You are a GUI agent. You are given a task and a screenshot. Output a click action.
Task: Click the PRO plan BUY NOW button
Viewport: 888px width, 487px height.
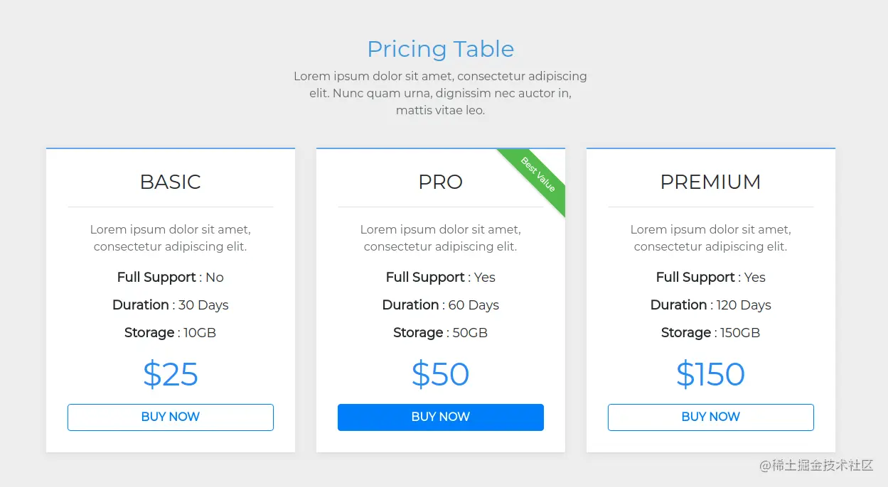(440, 417)
